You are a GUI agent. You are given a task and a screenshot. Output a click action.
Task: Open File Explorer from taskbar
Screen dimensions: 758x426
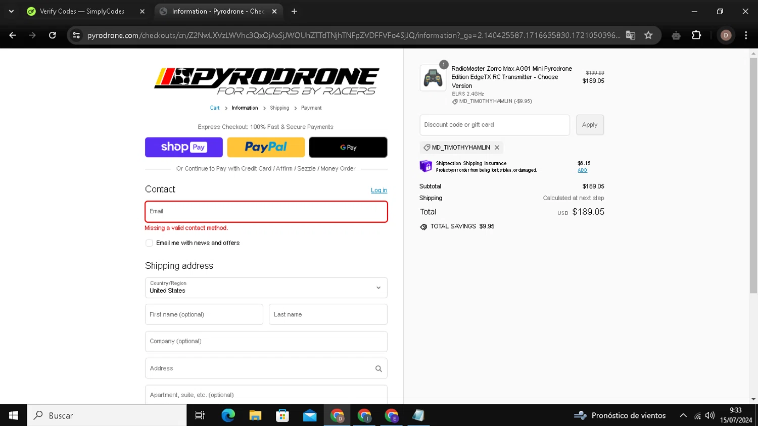255,415
